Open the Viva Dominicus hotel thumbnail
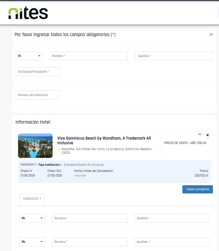 tap(35, 146)
